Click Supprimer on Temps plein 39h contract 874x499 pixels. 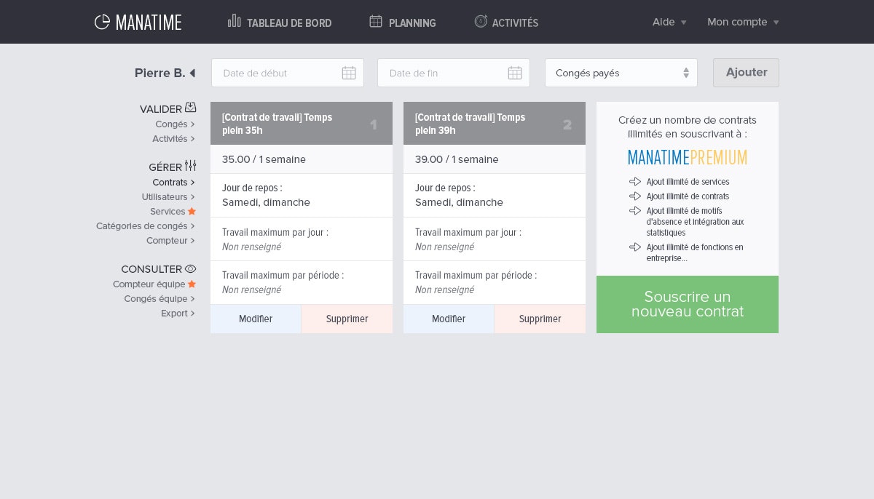point(540,319)
